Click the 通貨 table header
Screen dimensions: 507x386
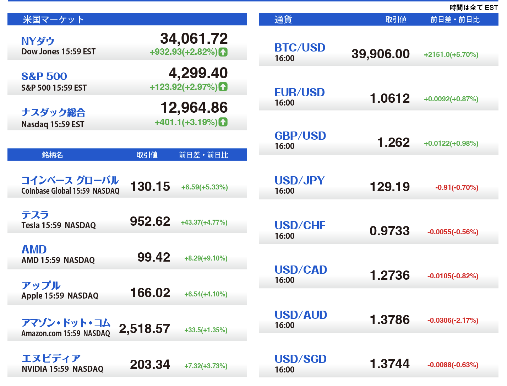[x=283, y=20]
